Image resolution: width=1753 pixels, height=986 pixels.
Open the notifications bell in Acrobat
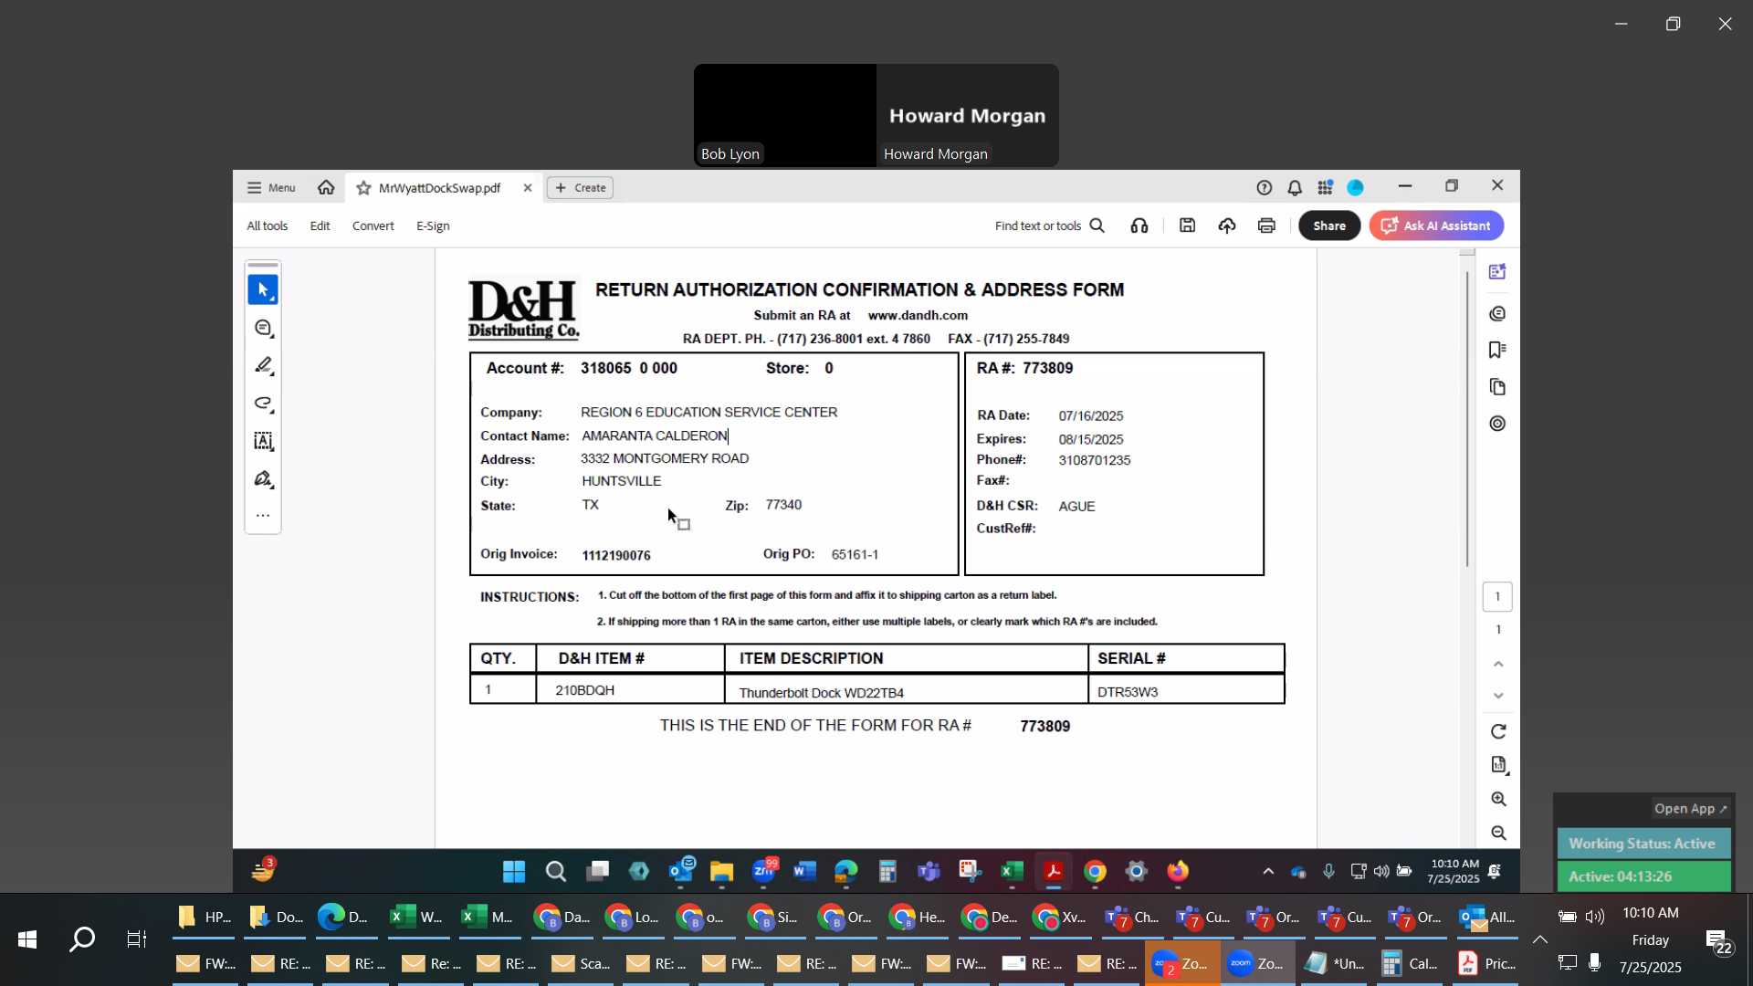(x=1295, y=188)
